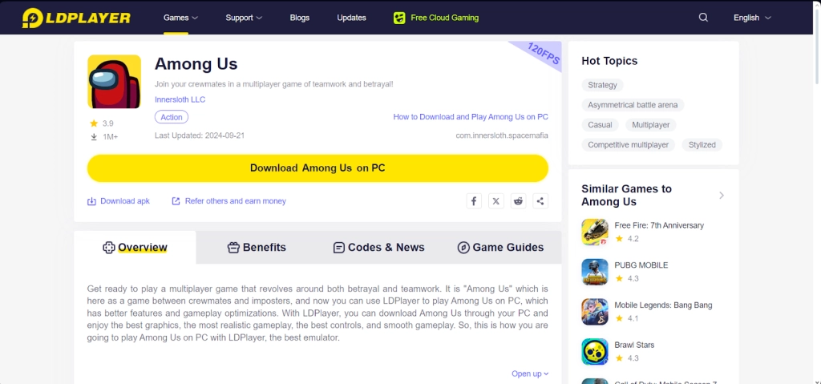Share on Reddit icon
This screenshot has height=384, width=821.
point(519,201)
